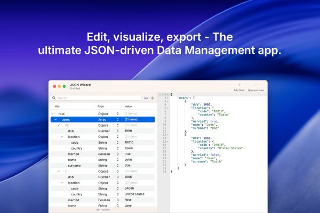Change type of code 18010 row
The width and height of the screenshot is (320, 213).
[x=117, y=143]
